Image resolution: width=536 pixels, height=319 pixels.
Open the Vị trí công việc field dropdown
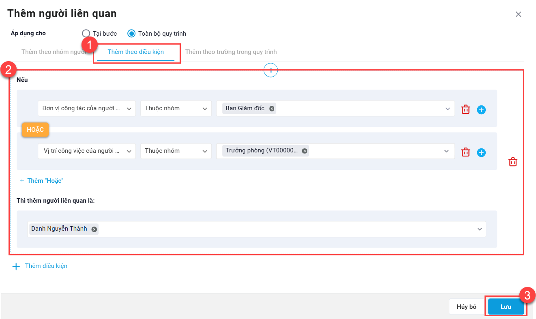click(87, 151)
